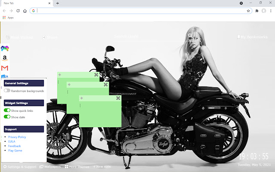Toggle Settings & Support panel
The height and width of the screenshot is (172, 275).
click(x=20, y=167)
